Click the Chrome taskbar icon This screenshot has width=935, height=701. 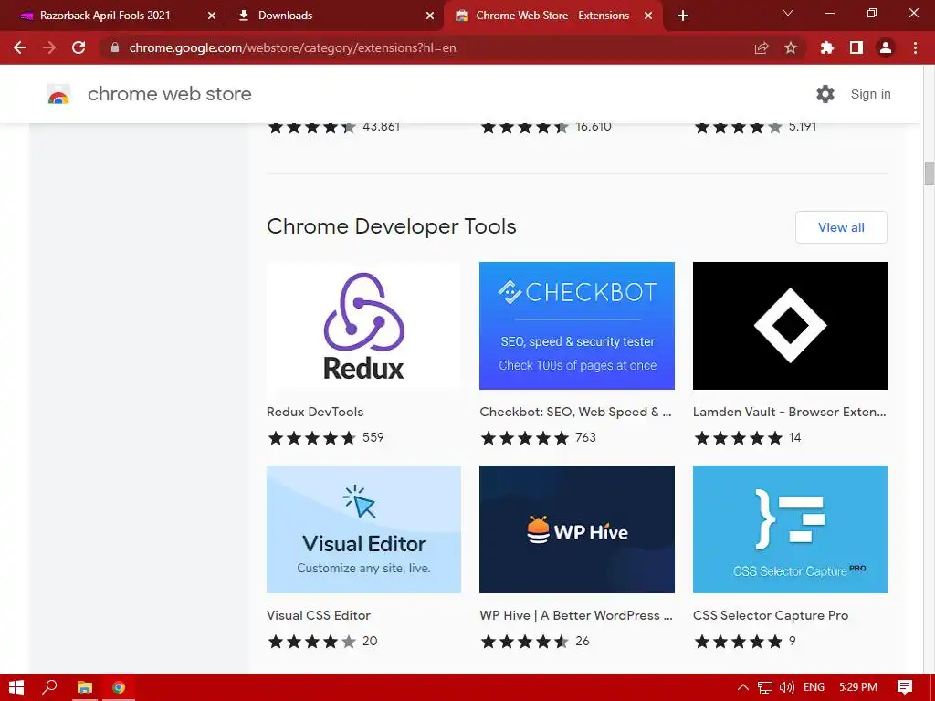[119, 687]
